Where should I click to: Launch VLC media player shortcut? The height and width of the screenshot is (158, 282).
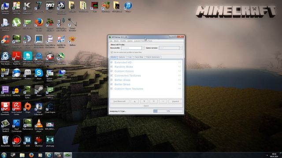tap(39, 126)
